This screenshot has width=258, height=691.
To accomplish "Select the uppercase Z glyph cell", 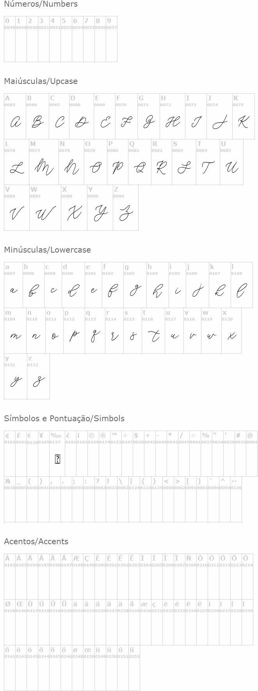I will pos(126,213).
